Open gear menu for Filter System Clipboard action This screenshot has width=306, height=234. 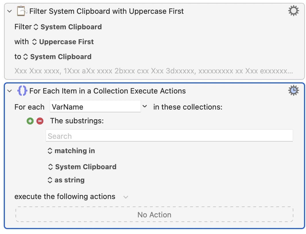pyautogui.click(x=293, y=11)
